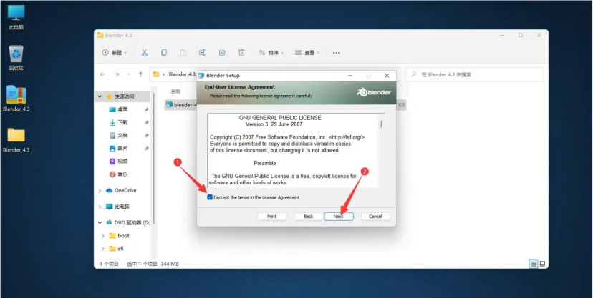Check the license agreement acceptance checkbox
593x298 pixels.
point(210,197)
